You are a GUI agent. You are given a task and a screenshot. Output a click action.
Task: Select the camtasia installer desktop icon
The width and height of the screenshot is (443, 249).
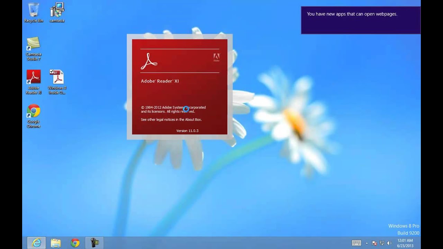(57, 12)
